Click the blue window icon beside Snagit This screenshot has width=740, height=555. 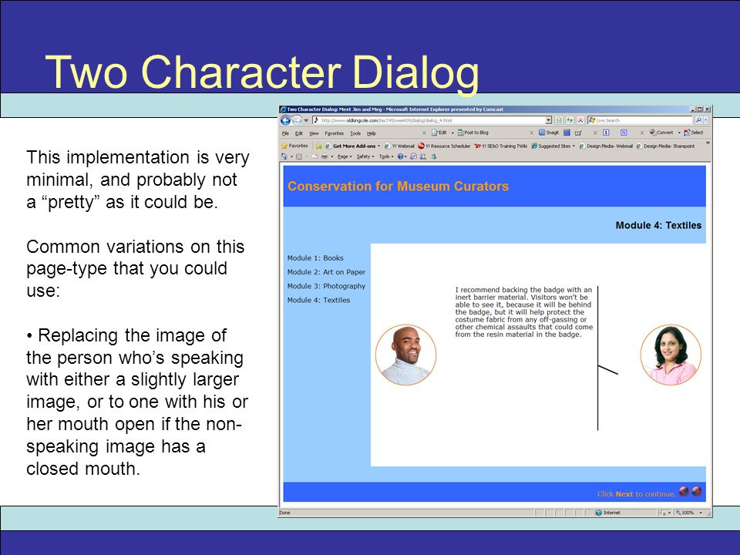pyautogui.click(x=567, y=133)
